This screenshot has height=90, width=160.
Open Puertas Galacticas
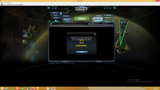coord(98,19)
